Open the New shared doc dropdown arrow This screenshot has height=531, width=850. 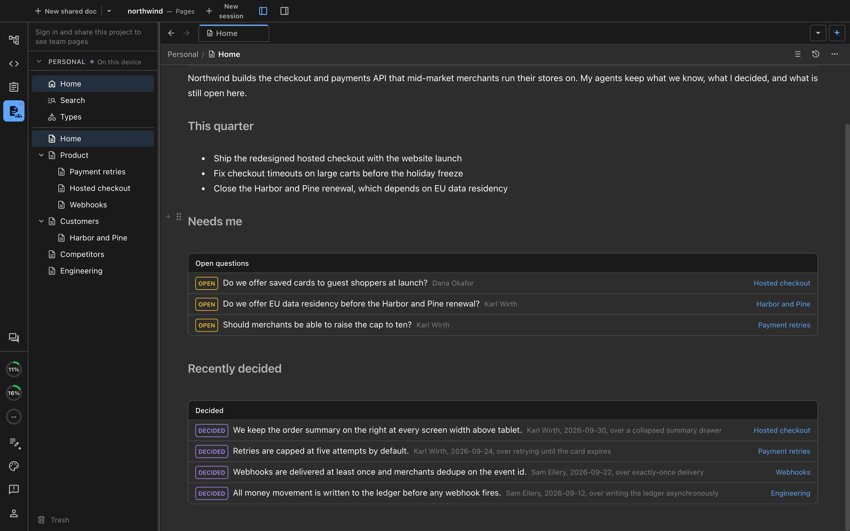(109, 11)
